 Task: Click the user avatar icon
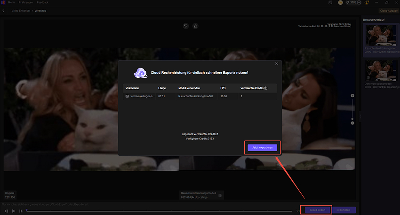(340, 3)
